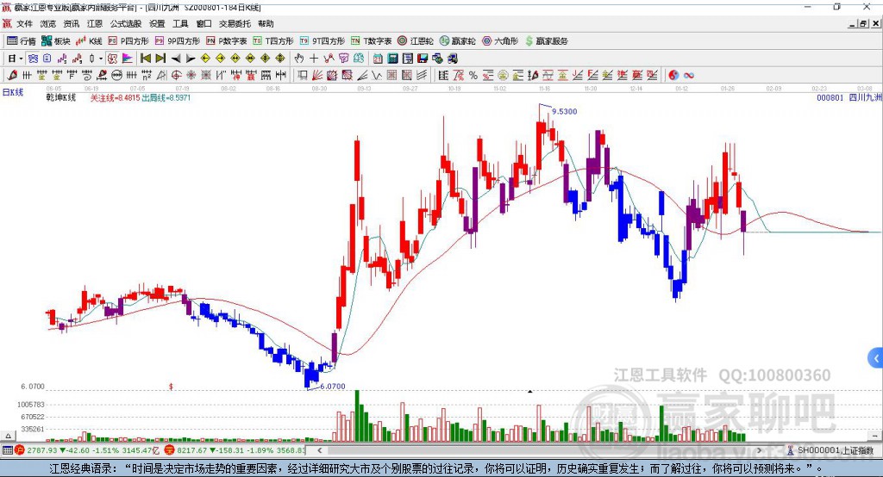883x477 pixels.
Task: Collapse volume panel with up triangle button
Action: click(x=8, y=436)
